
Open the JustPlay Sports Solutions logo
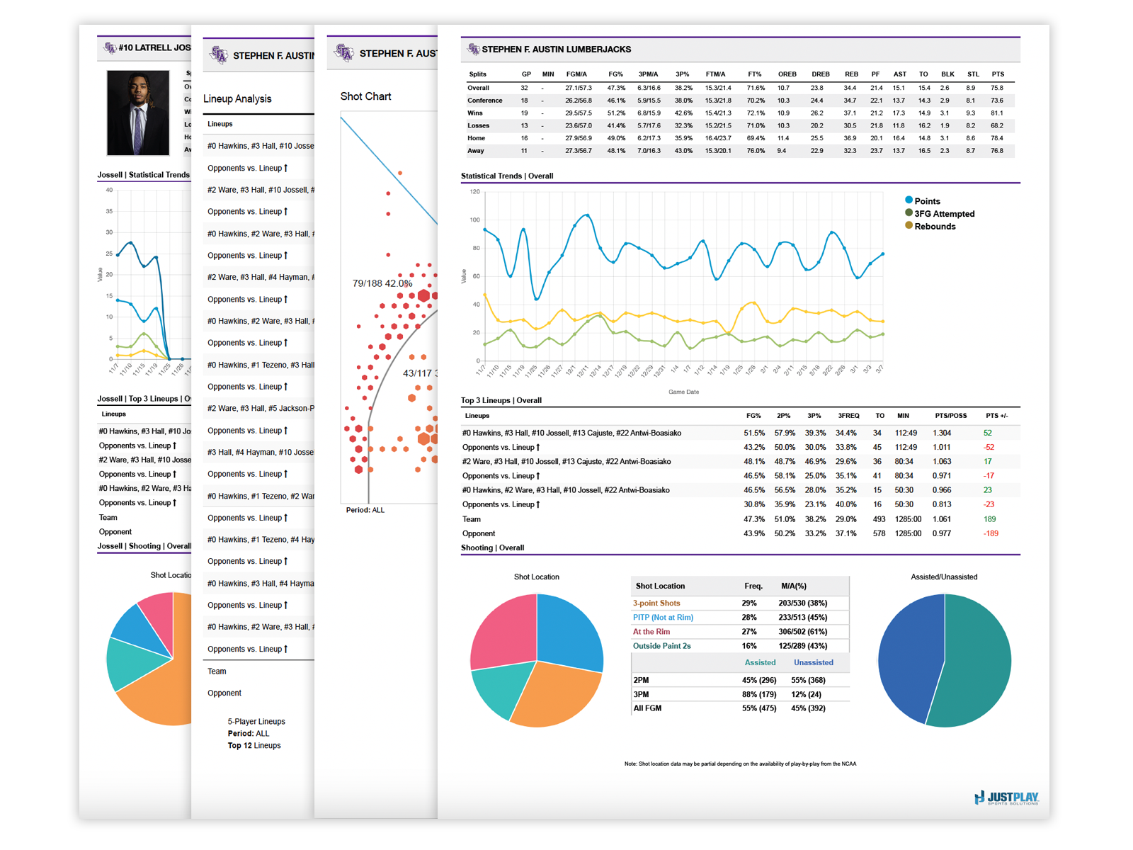[x=1006, y=798]
